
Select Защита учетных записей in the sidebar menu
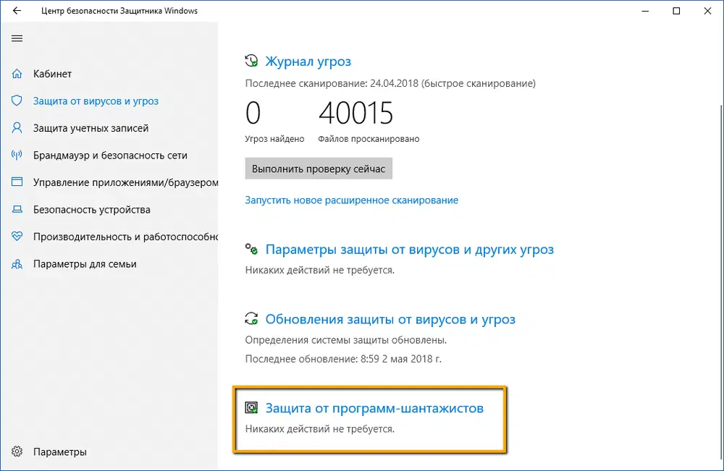(x=90, y=128)
